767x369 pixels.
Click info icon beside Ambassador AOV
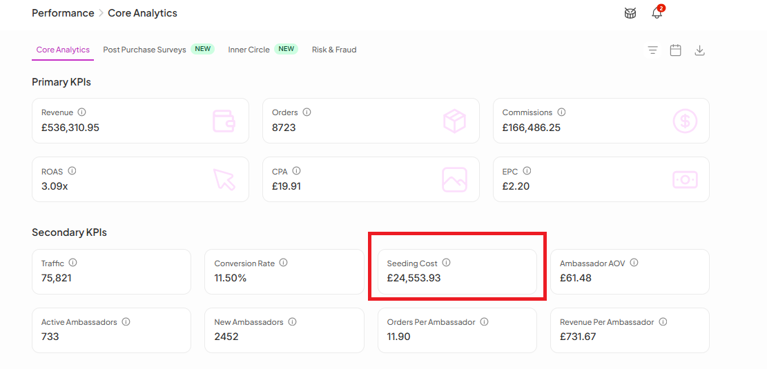pos(634,263)
